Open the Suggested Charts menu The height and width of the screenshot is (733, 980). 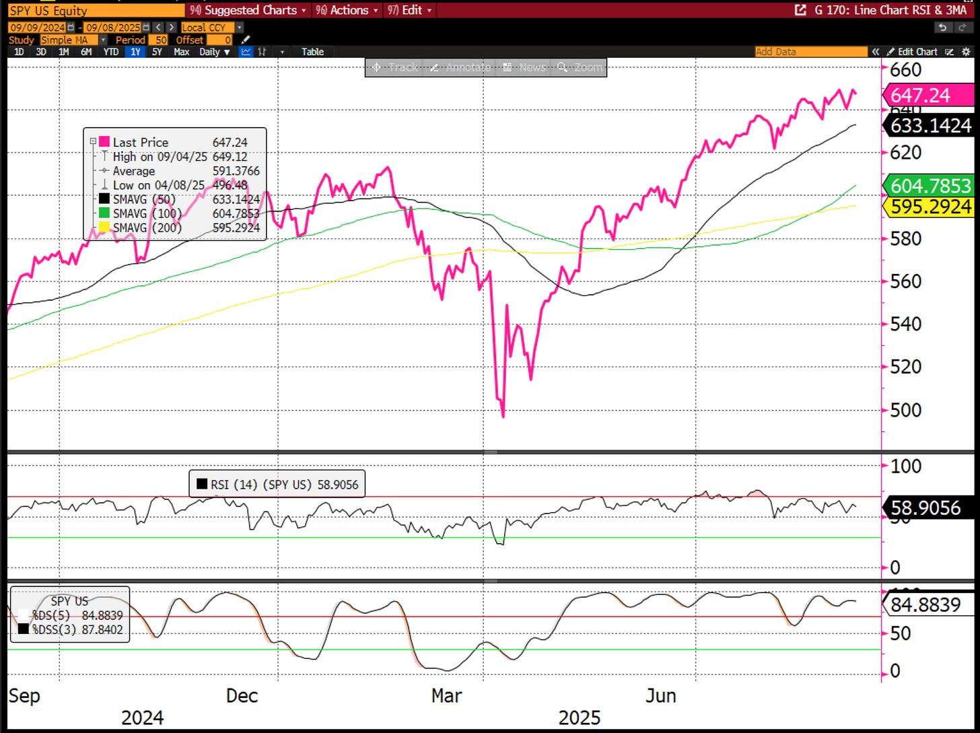pyautogui.click(x=248, y=10)
